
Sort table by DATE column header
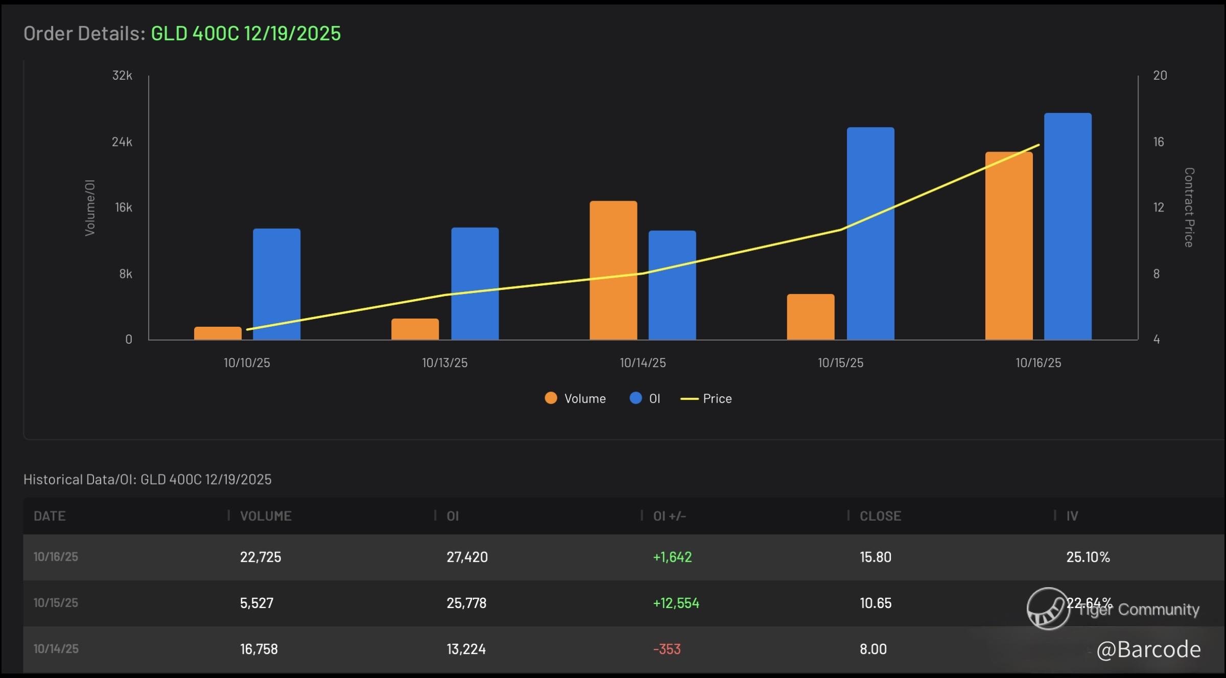pyautogui.click(x=50, y=516)
